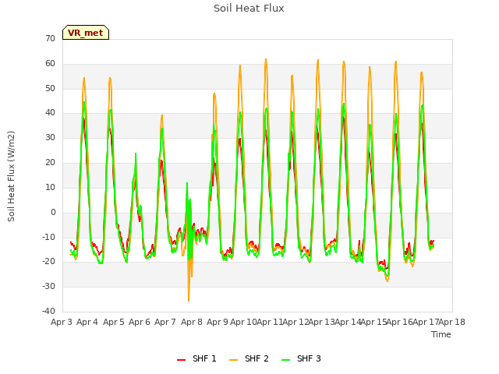Viewport: 499px width, 374px height.
Task: Click the 40 y-axis tick label
Action: pos(50,112)
